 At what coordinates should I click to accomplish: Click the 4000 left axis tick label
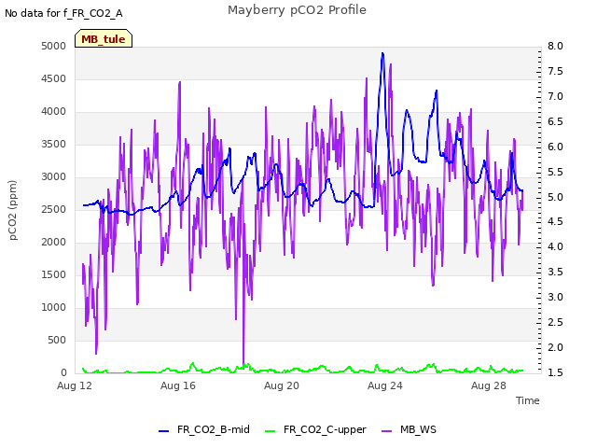pos(54,112)
